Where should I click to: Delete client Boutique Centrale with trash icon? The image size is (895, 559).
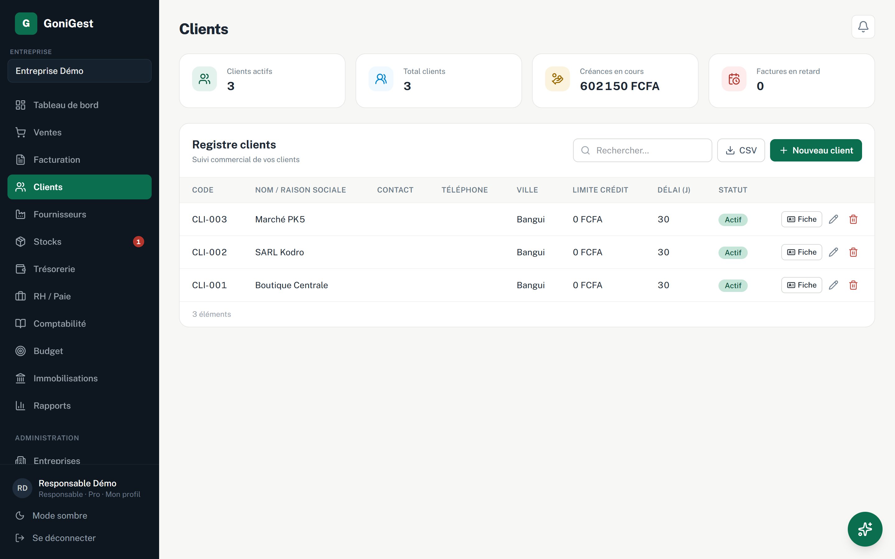pyautogui.click(x=853, y=285)
